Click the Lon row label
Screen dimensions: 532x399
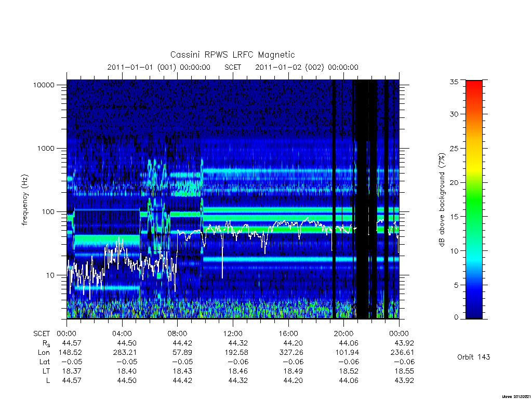pyautogui.click(x=44, y=353)
